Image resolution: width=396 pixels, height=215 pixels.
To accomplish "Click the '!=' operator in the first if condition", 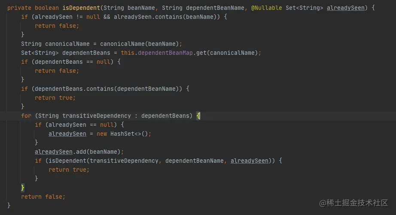I will point(79,17).
